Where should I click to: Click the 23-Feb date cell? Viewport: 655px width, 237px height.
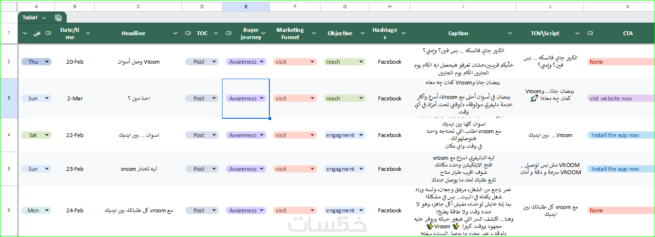pos(75,169)
